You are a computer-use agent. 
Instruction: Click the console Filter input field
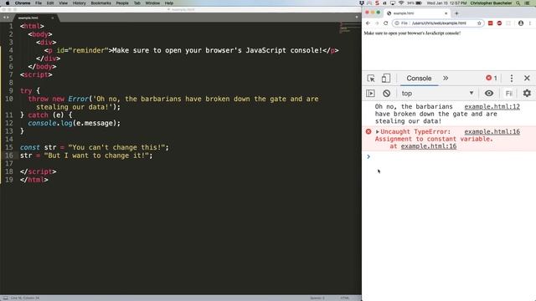click(508, 93)
